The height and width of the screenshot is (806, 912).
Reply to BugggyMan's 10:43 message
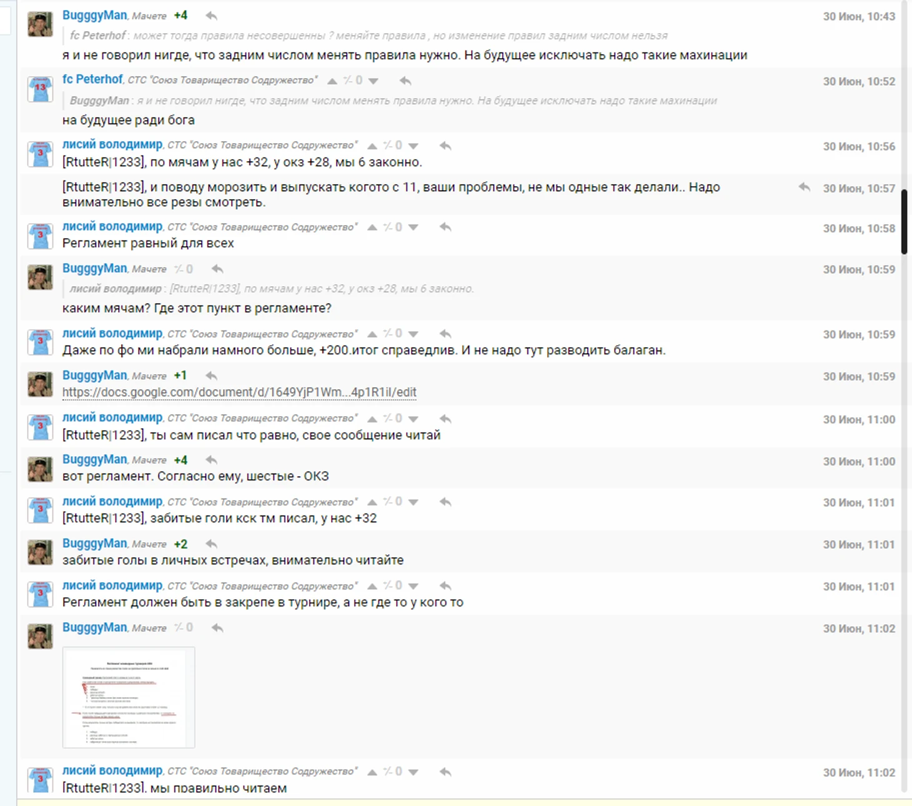(x=212, y=16)
